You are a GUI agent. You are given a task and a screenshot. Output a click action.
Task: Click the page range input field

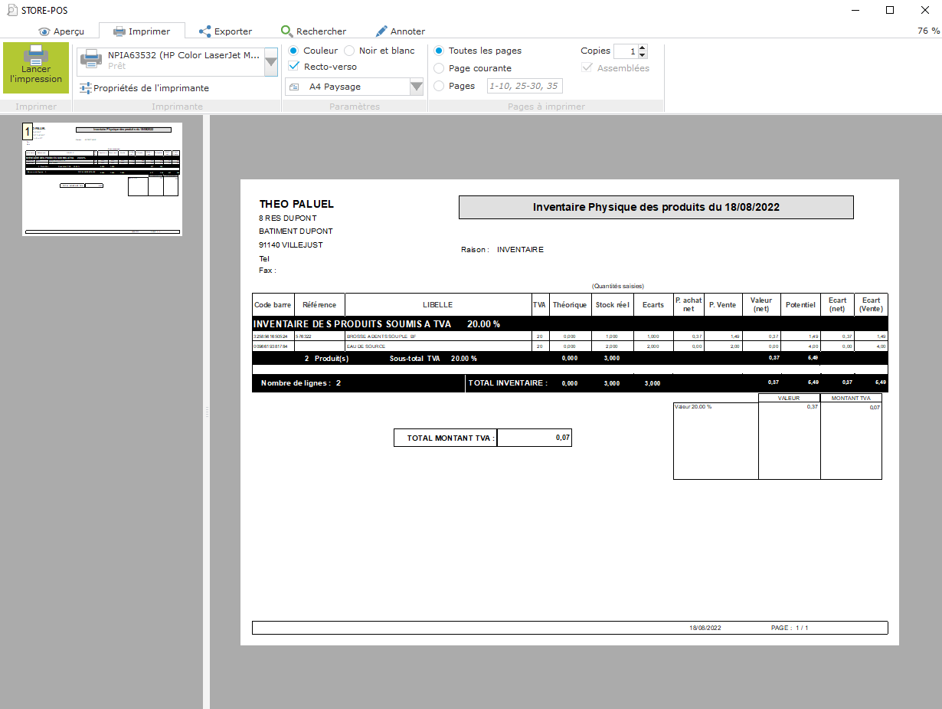tap(525, 86)
